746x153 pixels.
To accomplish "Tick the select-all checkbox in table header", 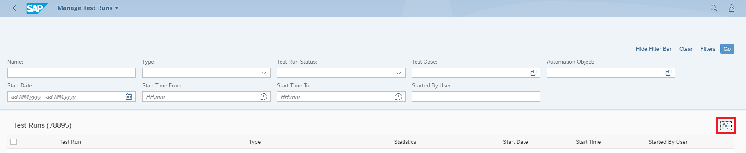I will [x=14, y=142].
